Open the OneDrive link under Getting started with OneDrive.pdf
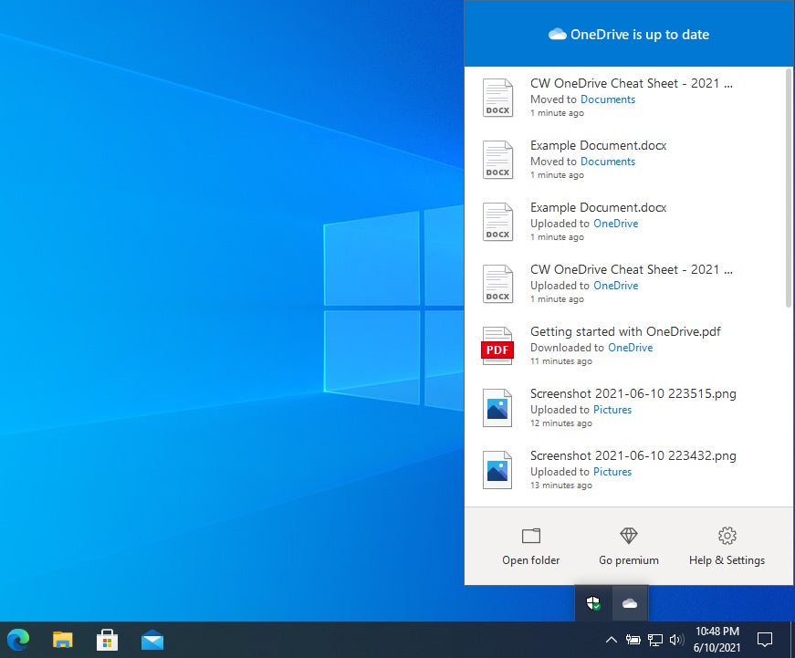795x658 pixels. [630, 347]
